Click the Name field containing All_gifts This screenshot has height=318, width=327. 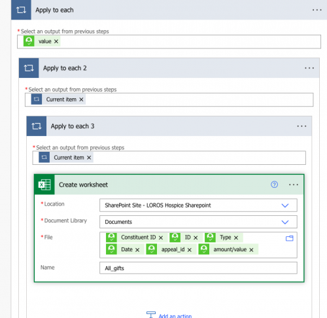(x=198, y=268)
